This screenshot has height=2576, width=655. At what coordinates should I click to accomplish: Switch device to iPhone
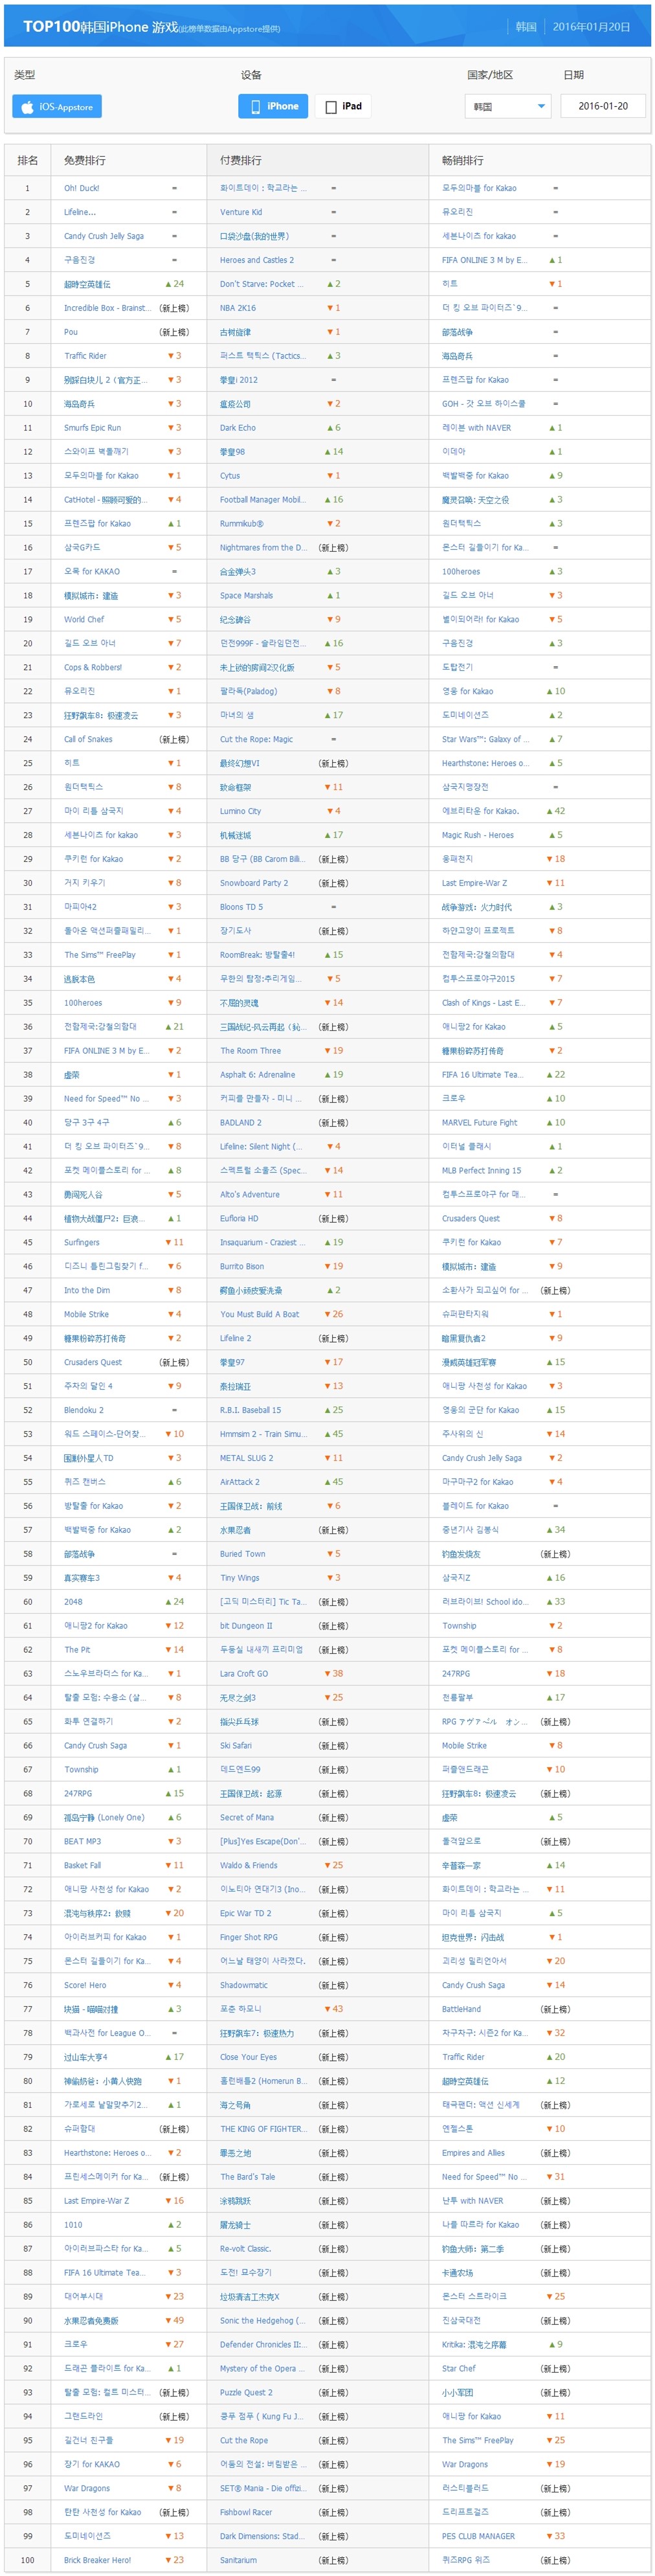[x=273, y=106]
